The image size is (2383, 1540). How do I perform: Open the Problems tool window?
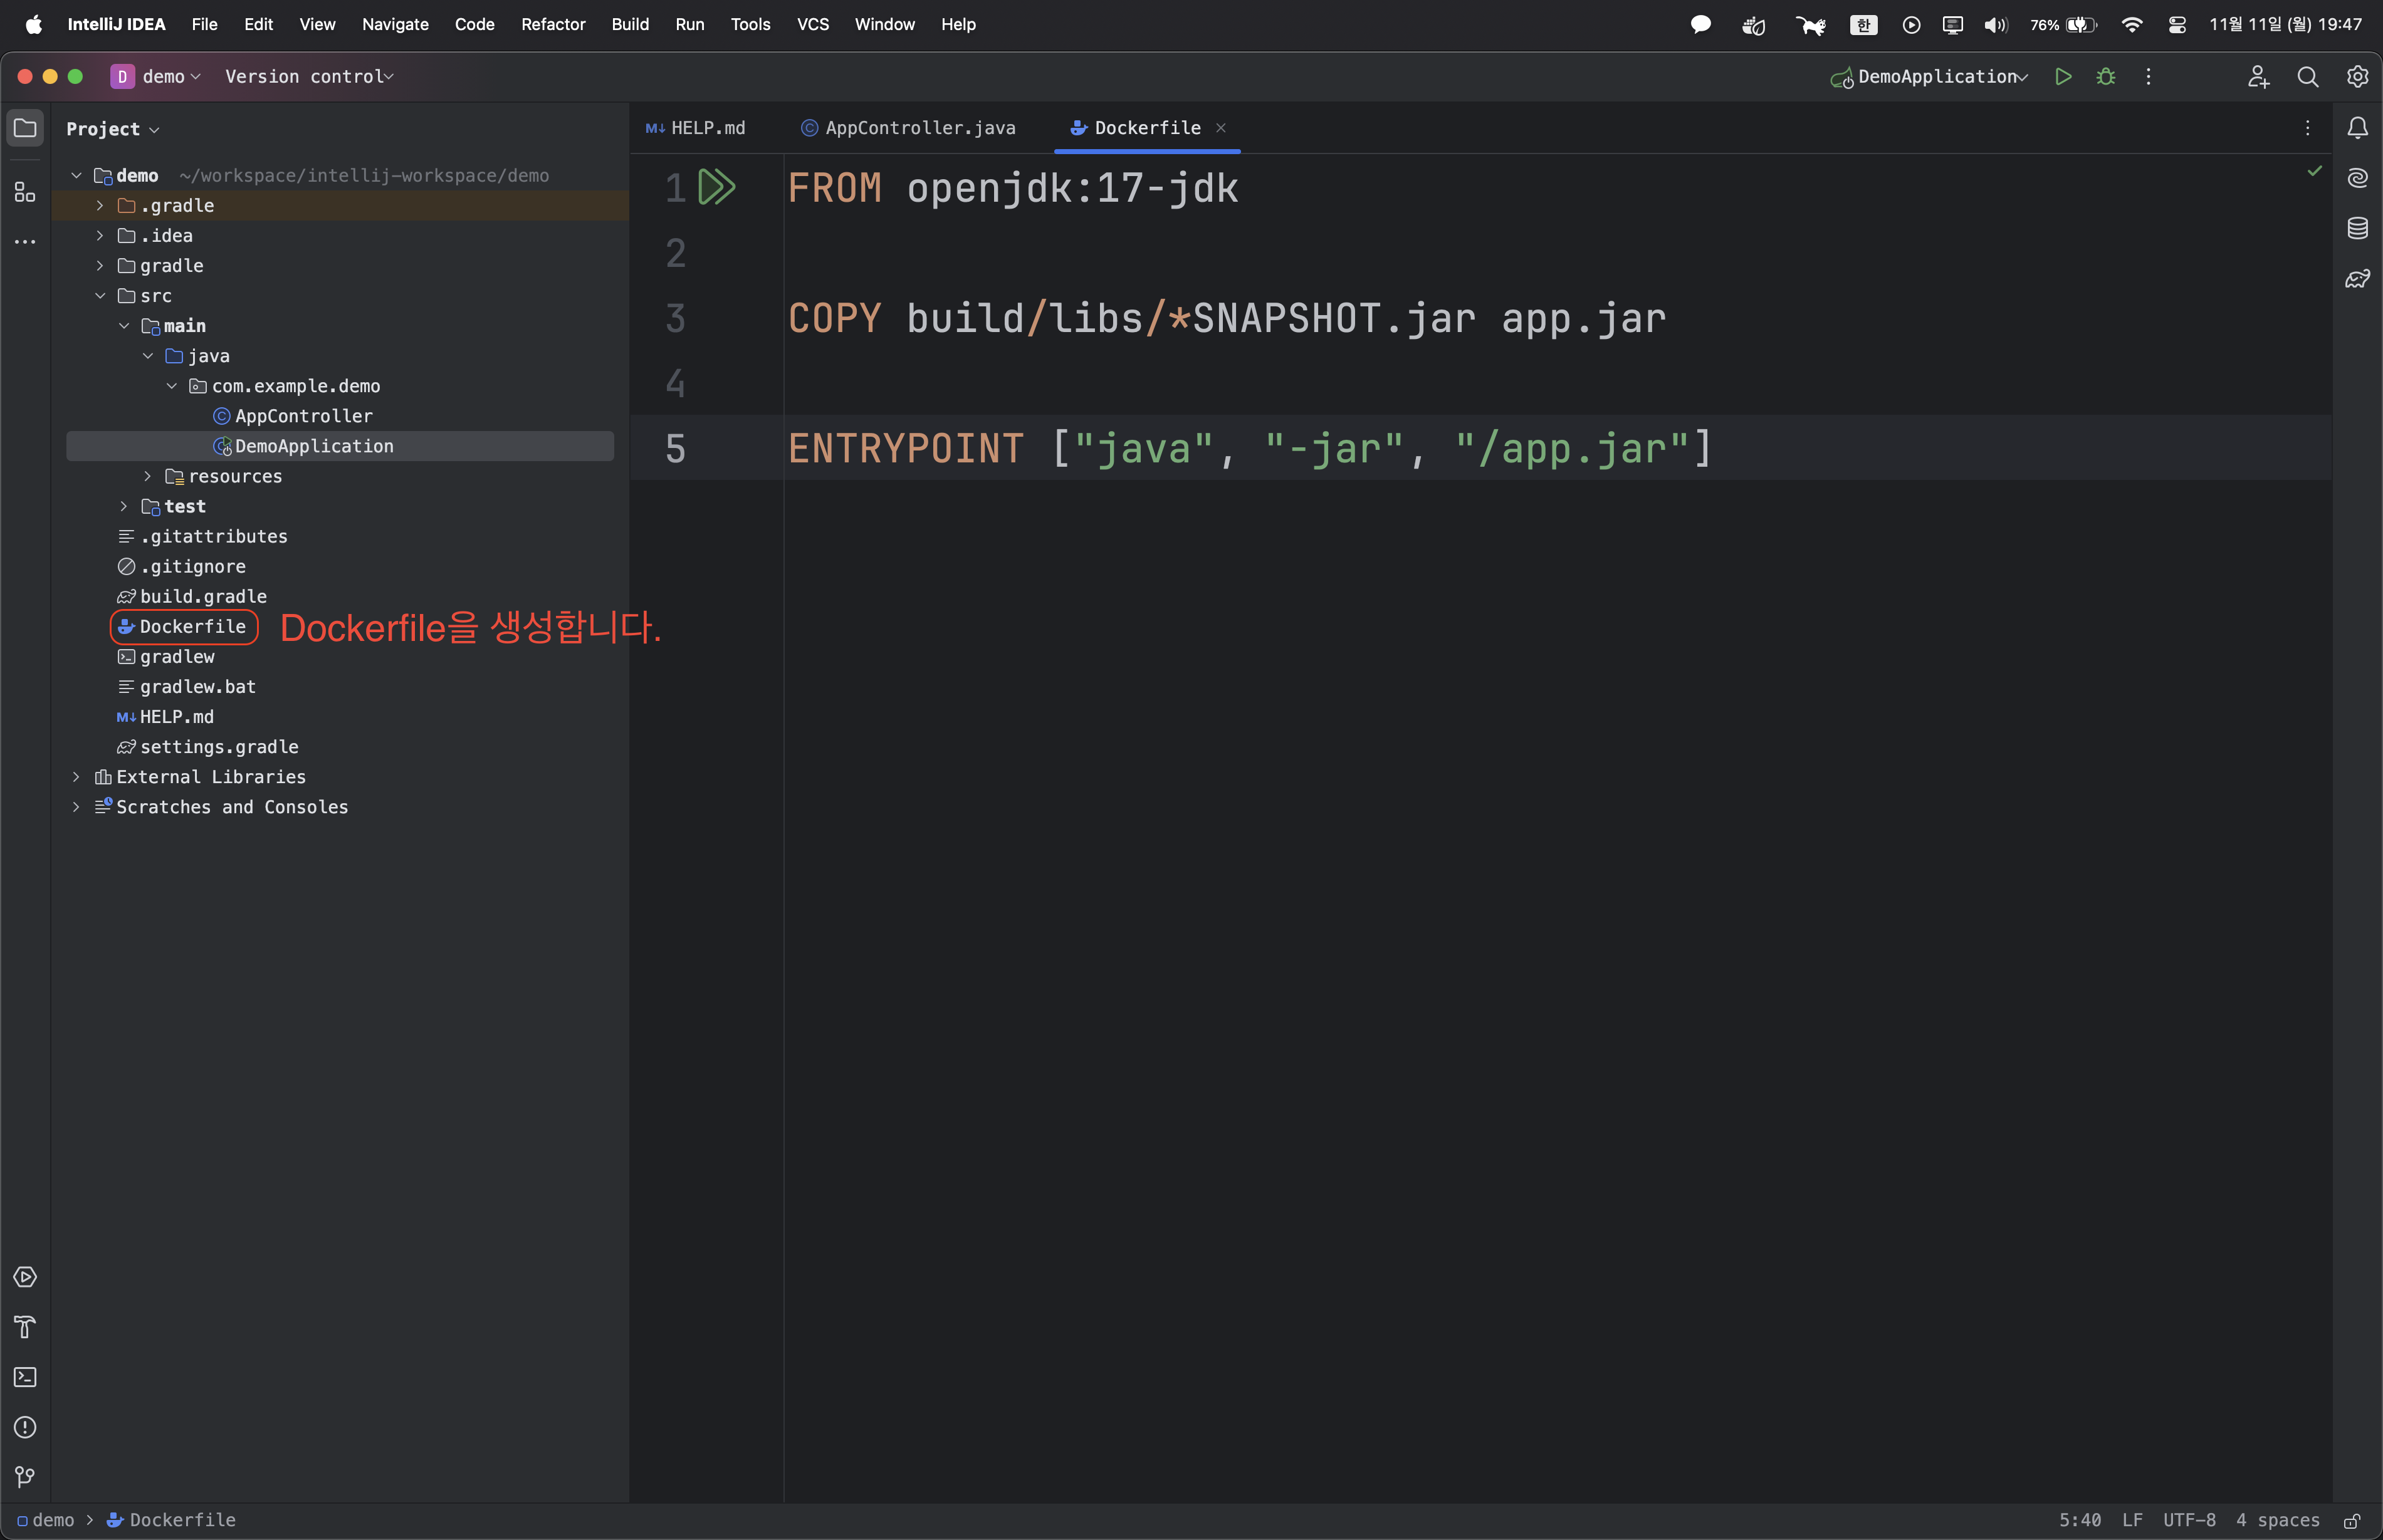(25, 1427)
